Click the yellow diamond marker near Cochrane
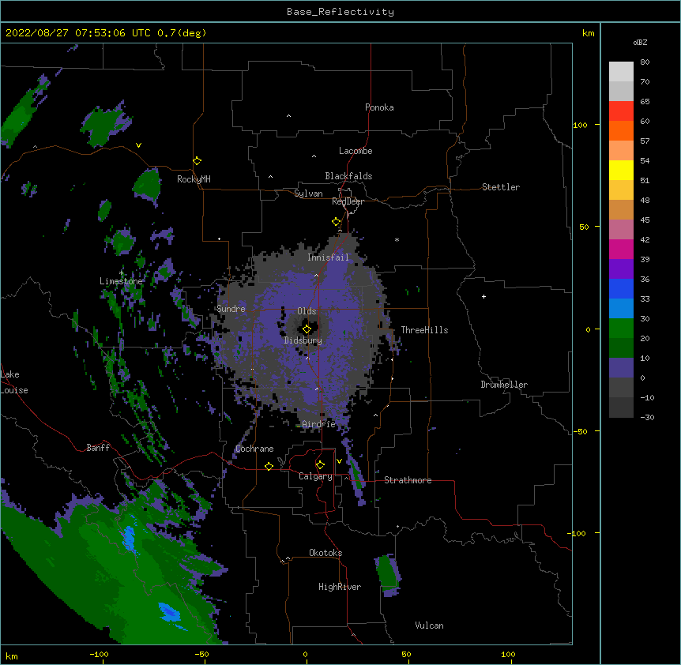The height and width of the screenshot is (665, 681). [x=269, y=466]
